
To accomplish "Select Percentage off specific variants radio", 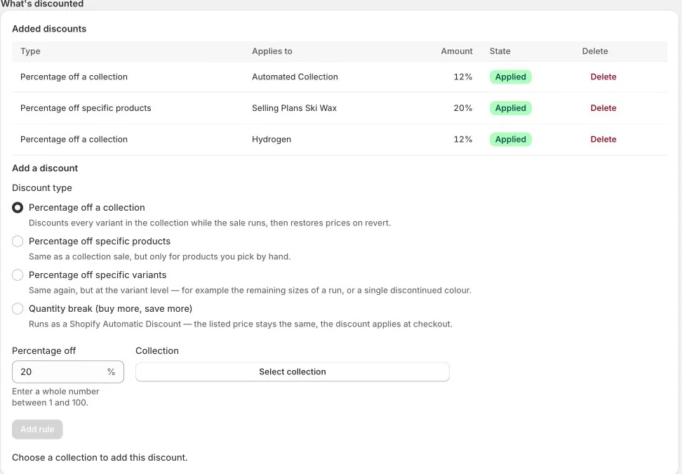I will tap(18, 275).
